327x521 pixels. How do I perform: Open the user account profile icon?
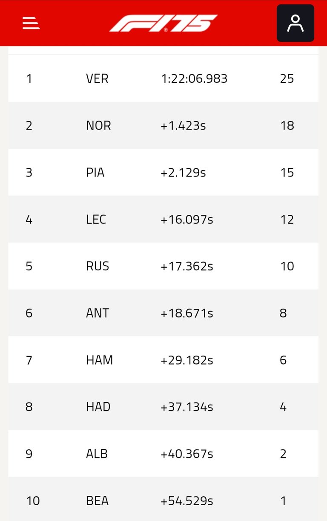click(295, 23)
